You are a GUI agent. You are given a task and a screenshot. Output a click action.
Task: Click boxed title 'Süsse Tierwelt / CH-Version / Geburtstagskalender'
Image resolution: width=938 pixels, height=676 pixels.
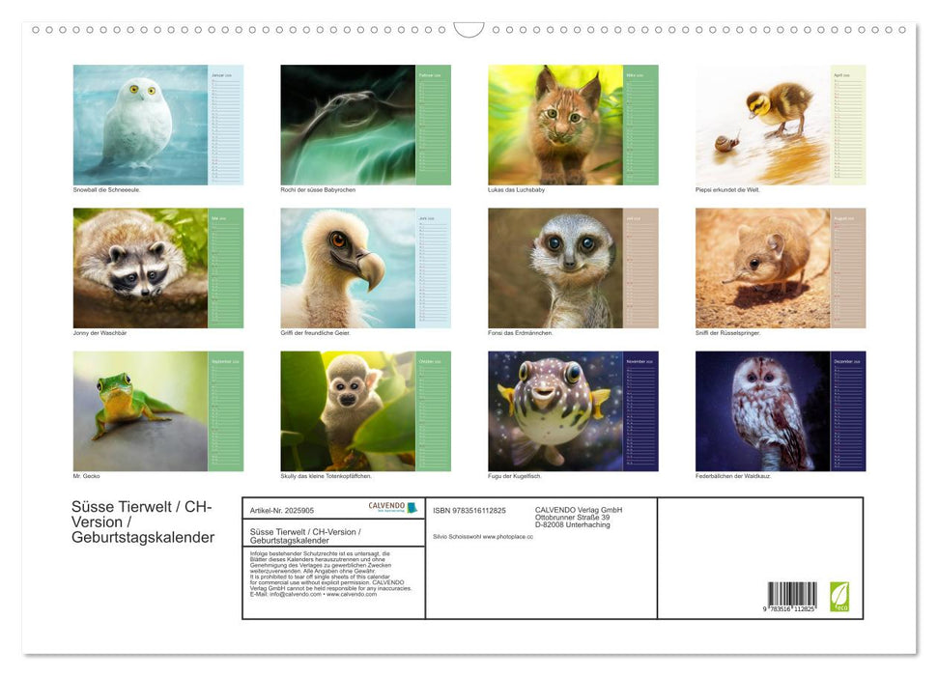305,535
